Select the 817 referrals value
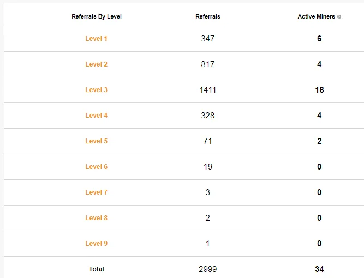Image resolution: width=364 pixels, height=278 pixels. (208, 64)
